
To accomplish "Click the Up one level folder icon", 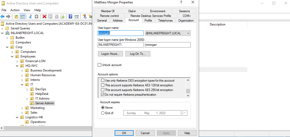I will click(16, 17).
